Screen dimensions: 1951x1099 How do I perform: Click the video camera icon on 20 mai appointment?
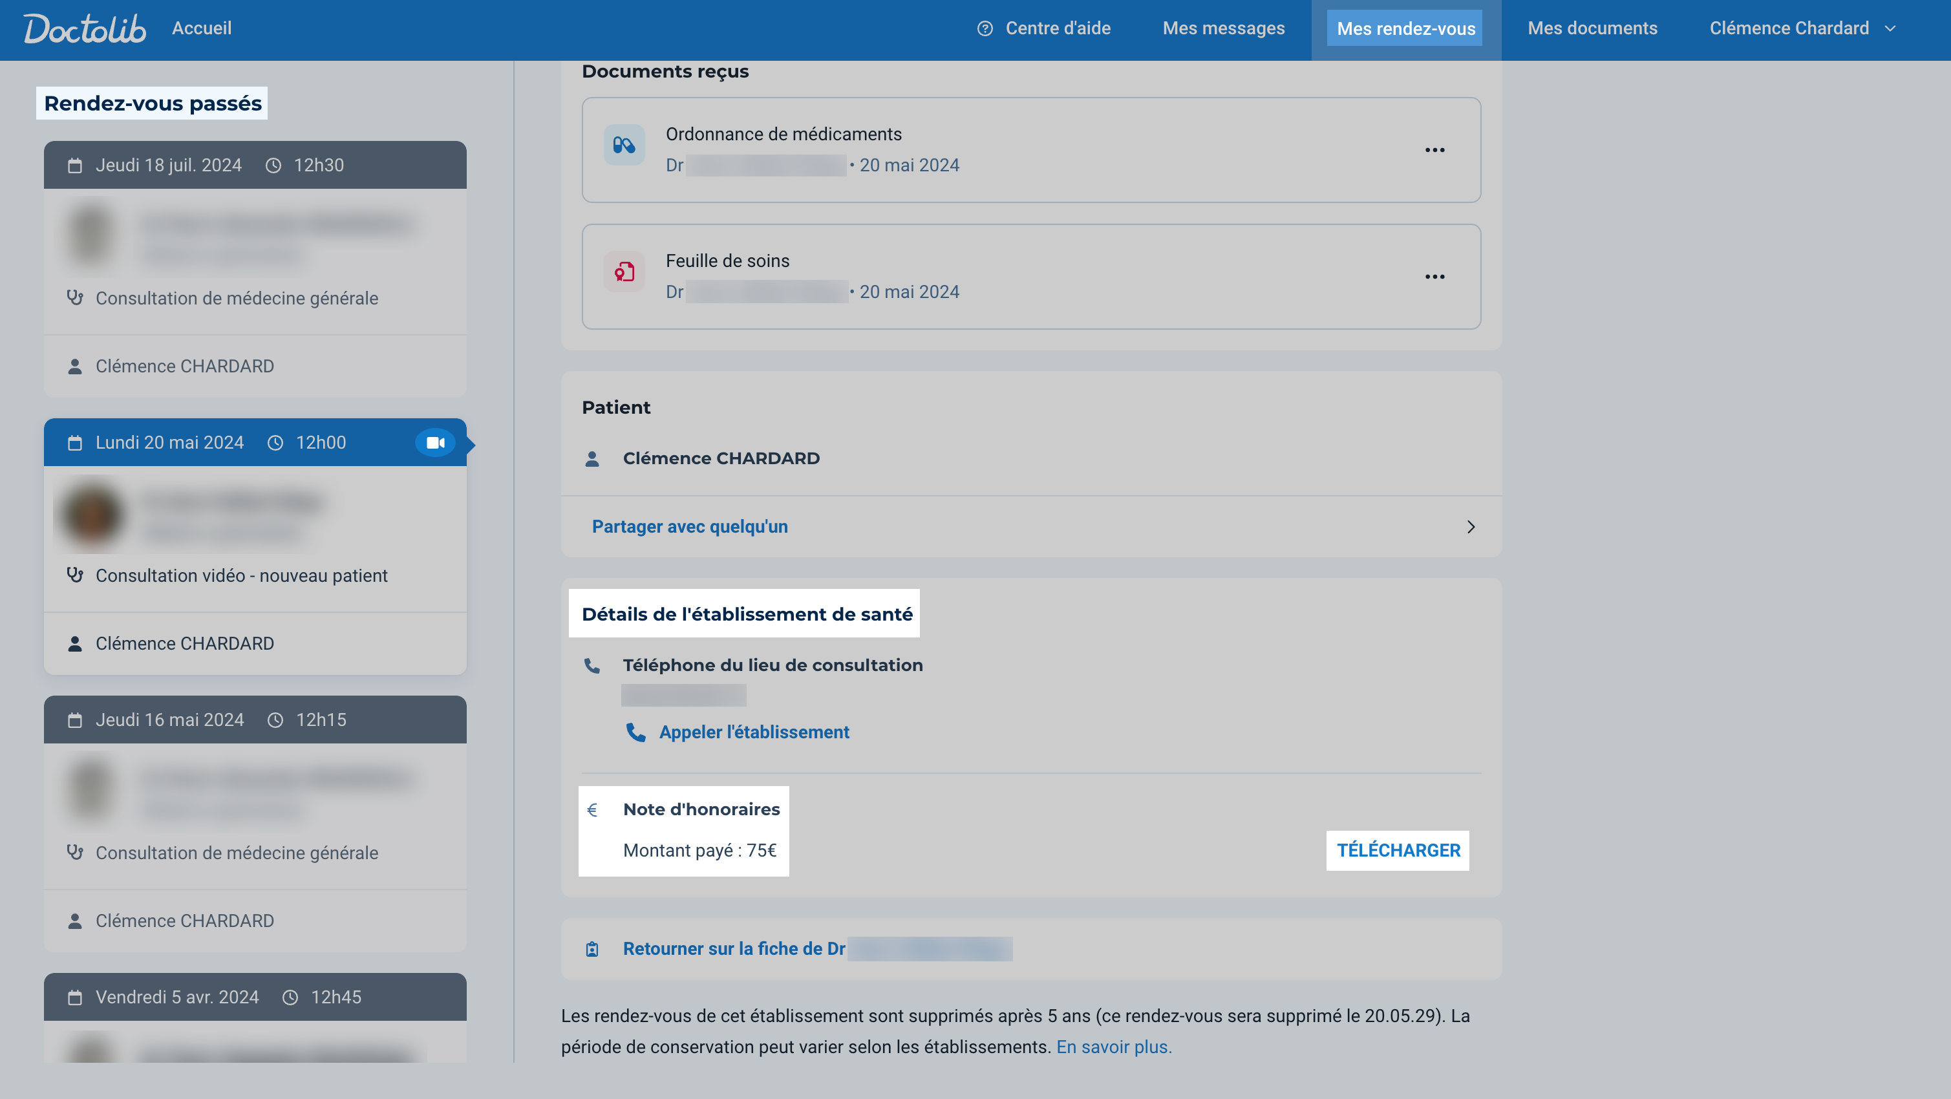(x=436, y=442)
